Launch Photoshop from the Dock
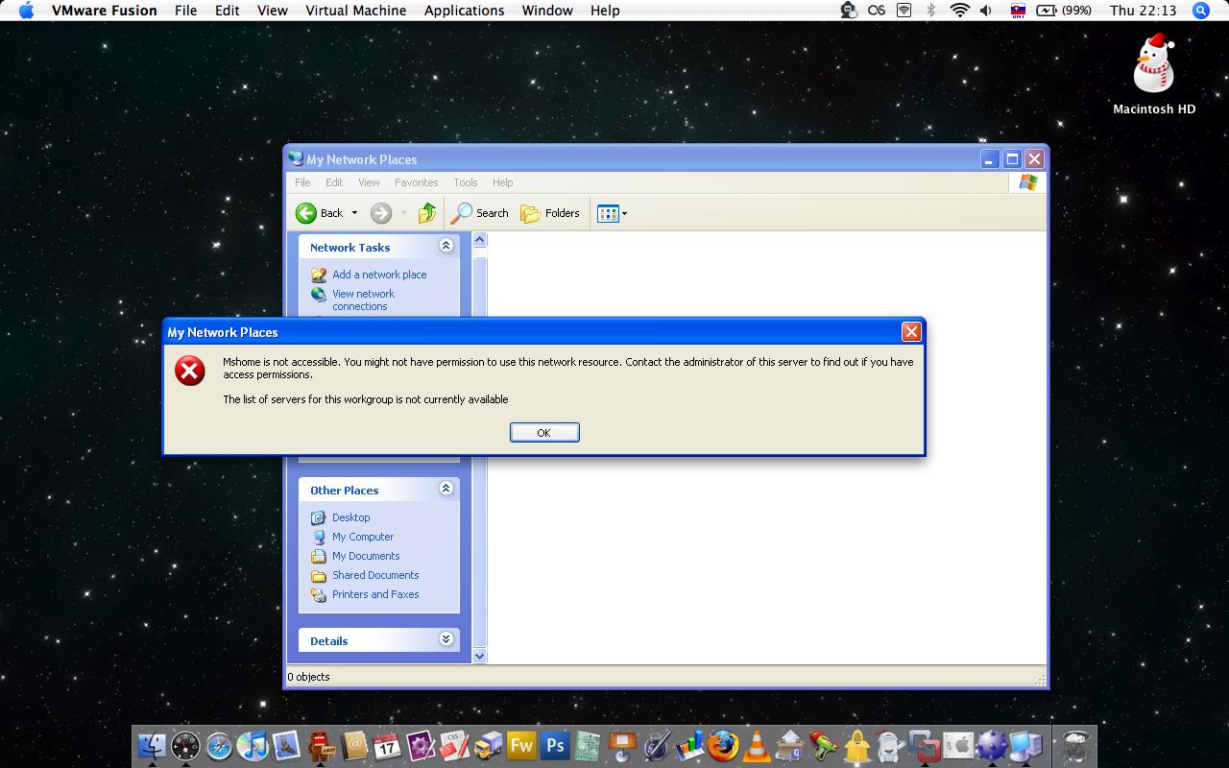This screenshot has width=1229, height=768. [x=555, y=745]
